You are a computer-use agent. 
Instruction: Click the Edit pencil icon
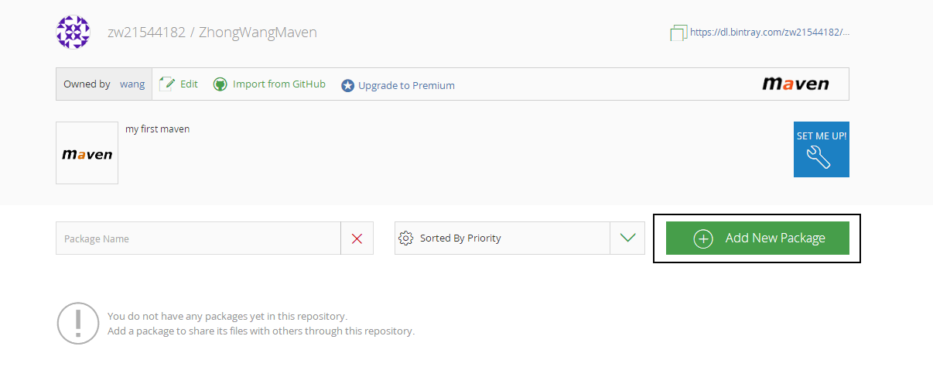pos(167,84)
